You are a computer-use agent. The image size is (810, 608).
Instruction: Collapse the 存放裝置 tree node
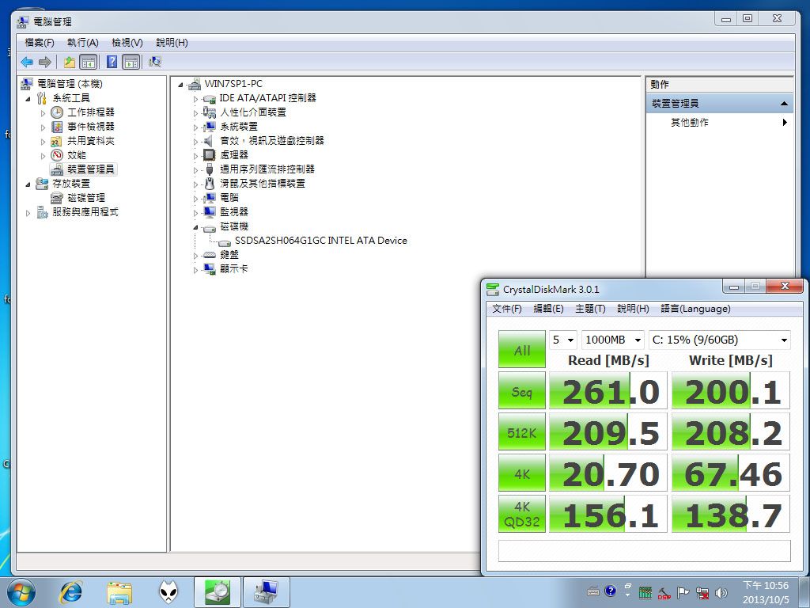pos(28,184)
